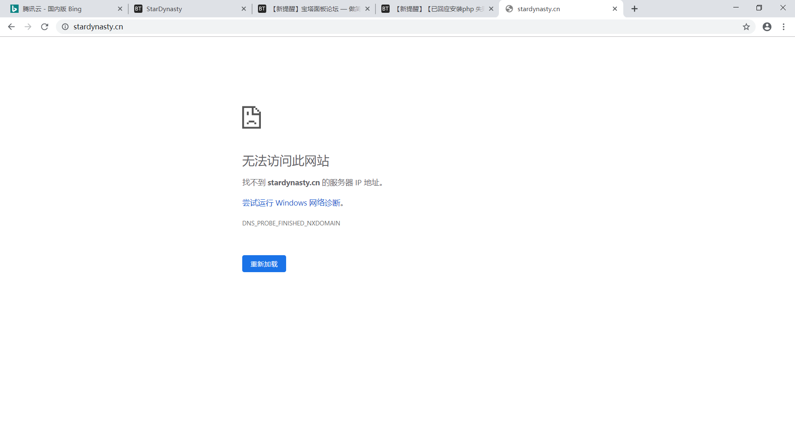Close the stardynasty.cn error tab
Viewport: 795px width, 426px height.
tap(615, 8)
